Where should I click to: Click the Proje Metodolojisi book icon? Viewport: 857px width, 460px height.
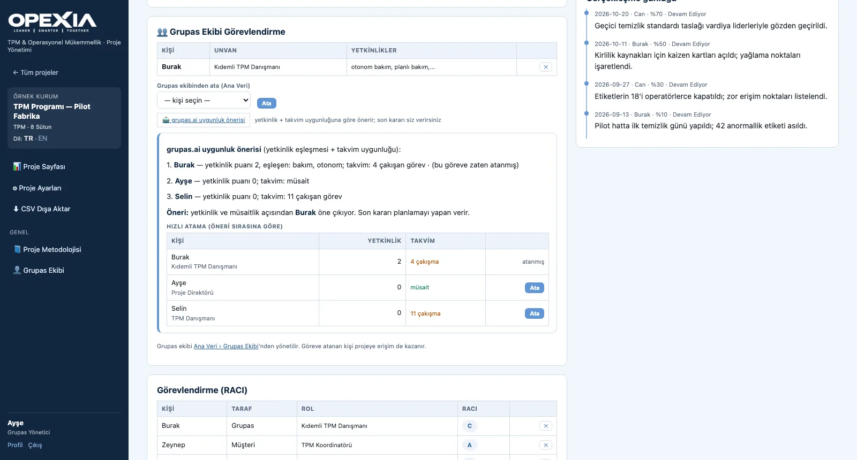pos(17,249)
